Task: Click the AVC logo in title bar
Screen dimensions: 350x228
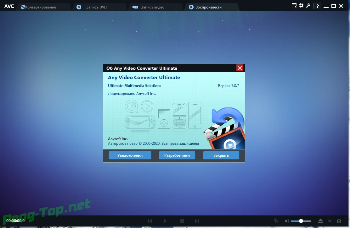Action: pos(9,6)
